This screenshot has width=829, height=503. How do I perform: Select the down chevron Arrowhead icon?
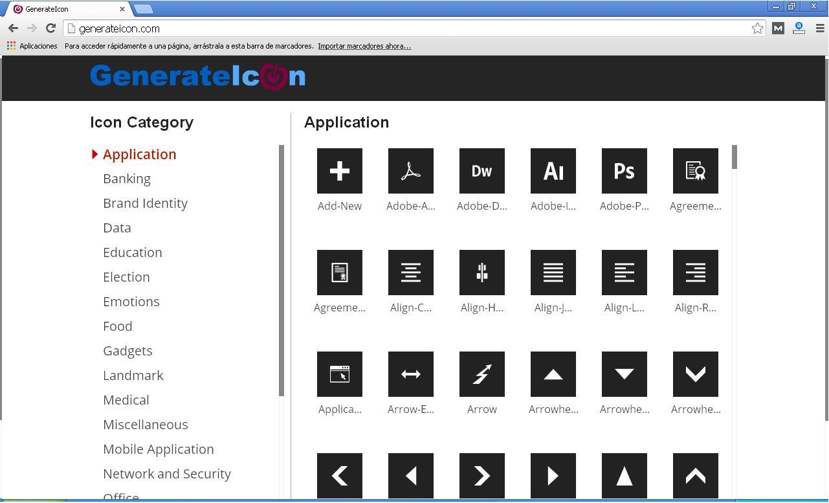(x=696, y=374)
